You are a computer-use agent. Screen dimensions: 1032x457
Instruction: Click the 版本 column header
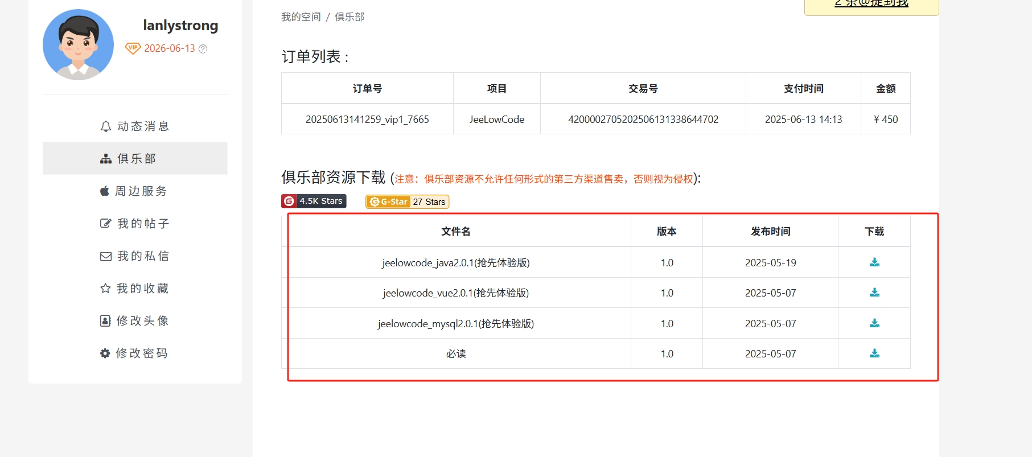[667, 232]
